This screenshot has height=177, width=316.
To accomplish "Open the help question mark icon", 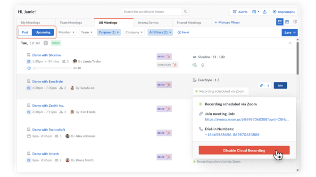I will click(x=295, y=22).
